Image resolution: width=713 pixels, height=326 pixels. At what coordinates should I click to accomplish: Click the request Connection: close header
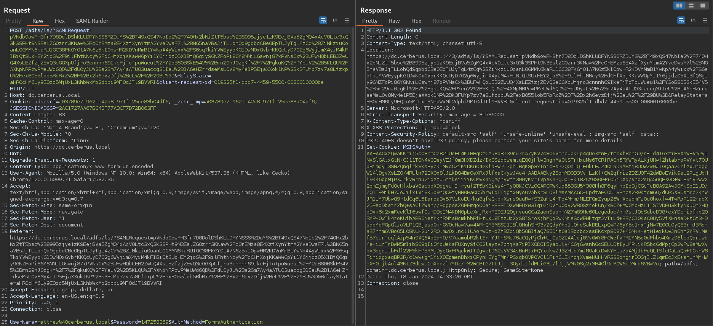tap(36, 309)
